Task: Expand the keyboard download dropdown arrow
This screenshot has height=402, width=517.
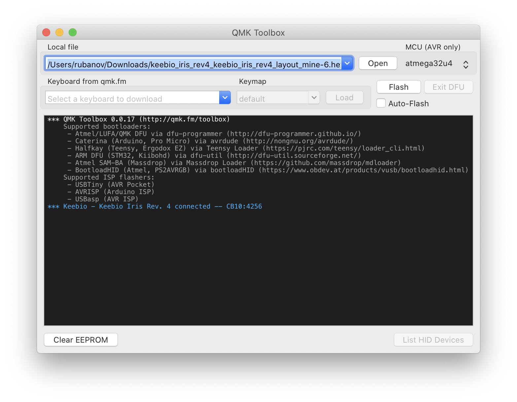Action: 225,97
